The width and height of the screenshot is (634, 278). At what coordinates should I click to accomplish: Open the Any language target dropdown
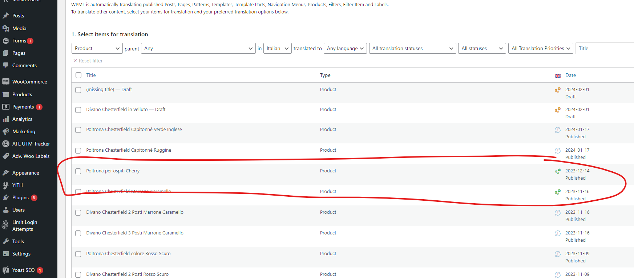[x=345, y=48]
